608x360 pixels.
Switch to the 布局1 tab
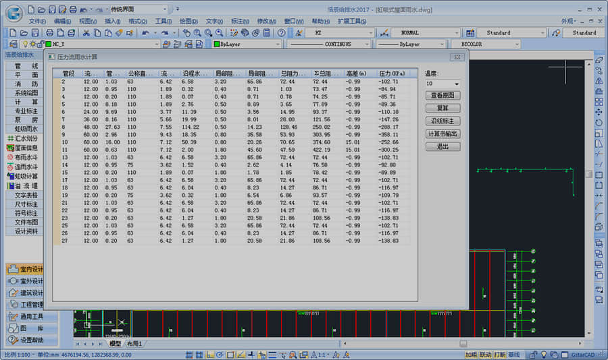coord(134,344)
